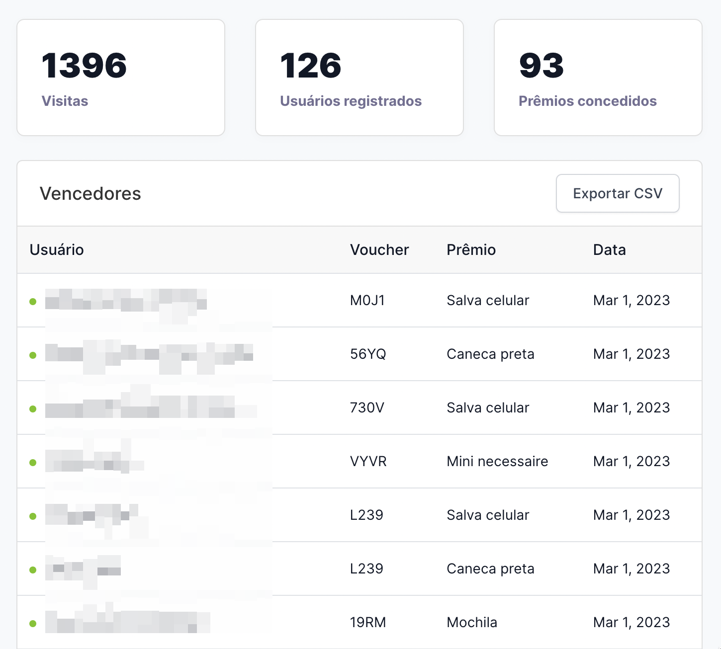This screenshot has width=721, height=649.
Task: Click the Vencedores heading
Action: click(x=90, y=193)
